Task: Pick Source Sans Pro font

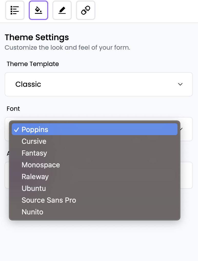Action: [x=49, y=200]
